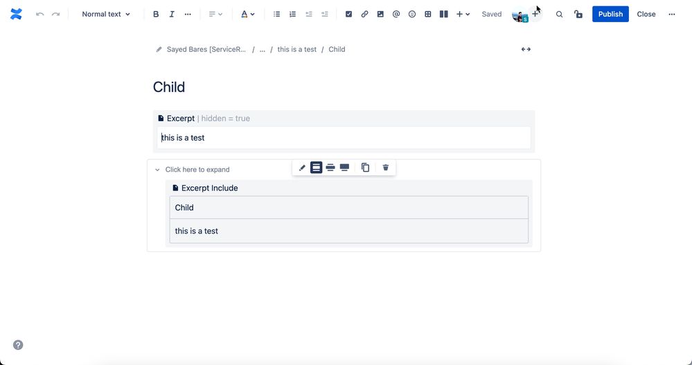Set macro width to center layout
This screenshot has width=692, height=365.
(316, 168)
